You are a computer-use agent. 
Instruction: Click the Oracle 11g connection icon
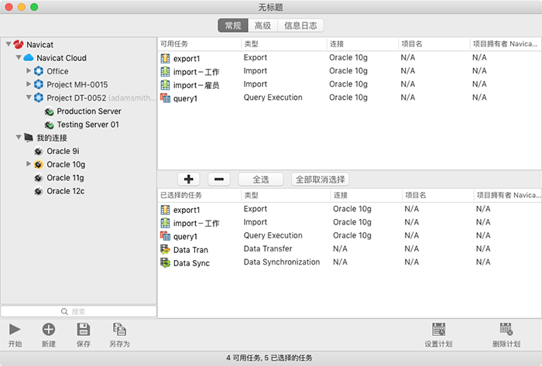point(39,178)
